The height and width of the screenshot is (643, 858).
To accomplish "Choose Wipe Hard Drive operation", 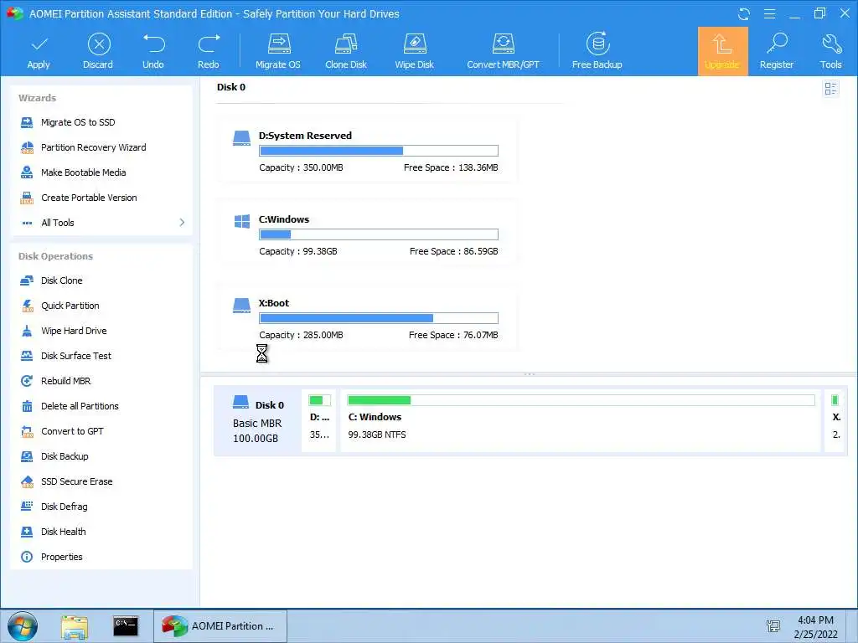I will click(x=74, y=331).
